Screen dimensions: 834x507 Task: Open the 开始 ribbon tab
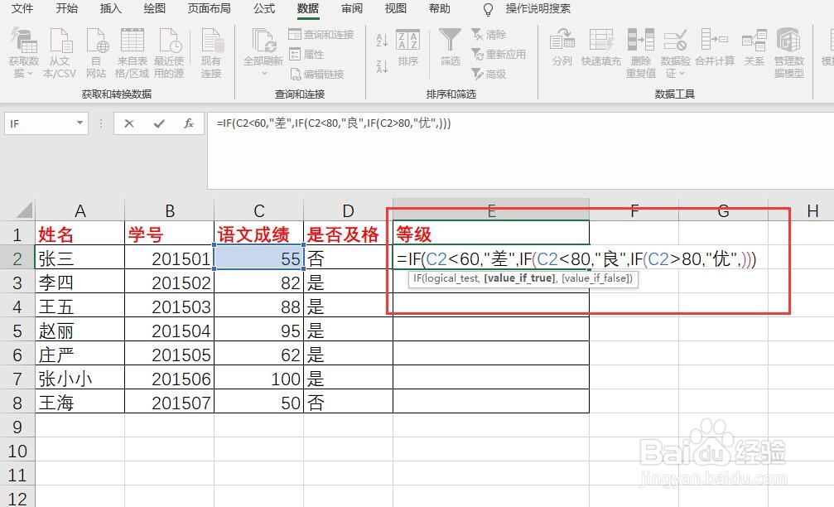(x=66, y=10)
